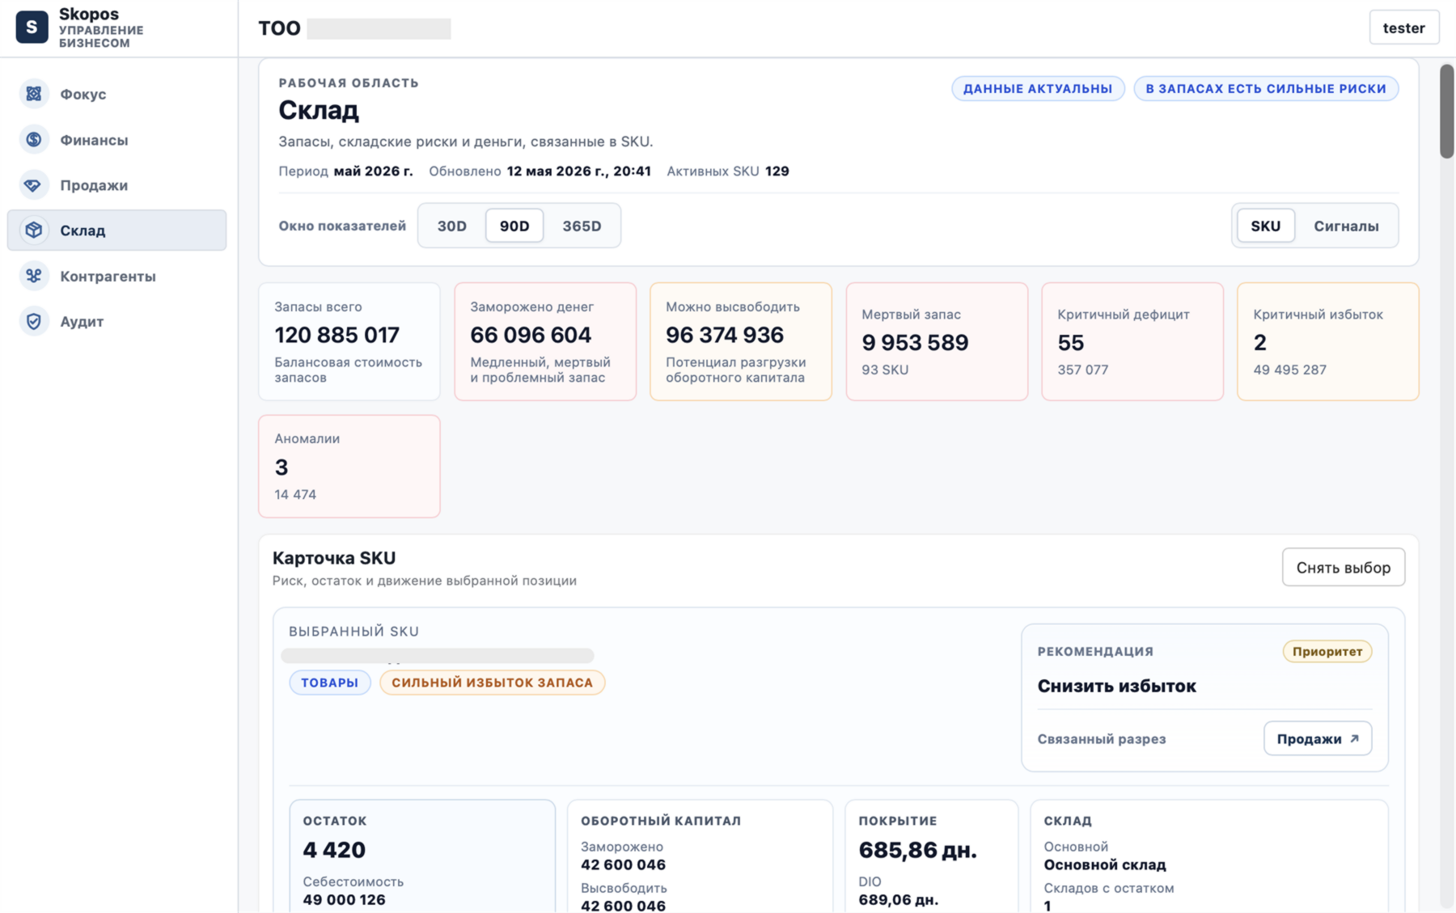Viewport: 1456px width, 913px height.
Task: Open the Фокус section
Action: (x=116, y=94)
